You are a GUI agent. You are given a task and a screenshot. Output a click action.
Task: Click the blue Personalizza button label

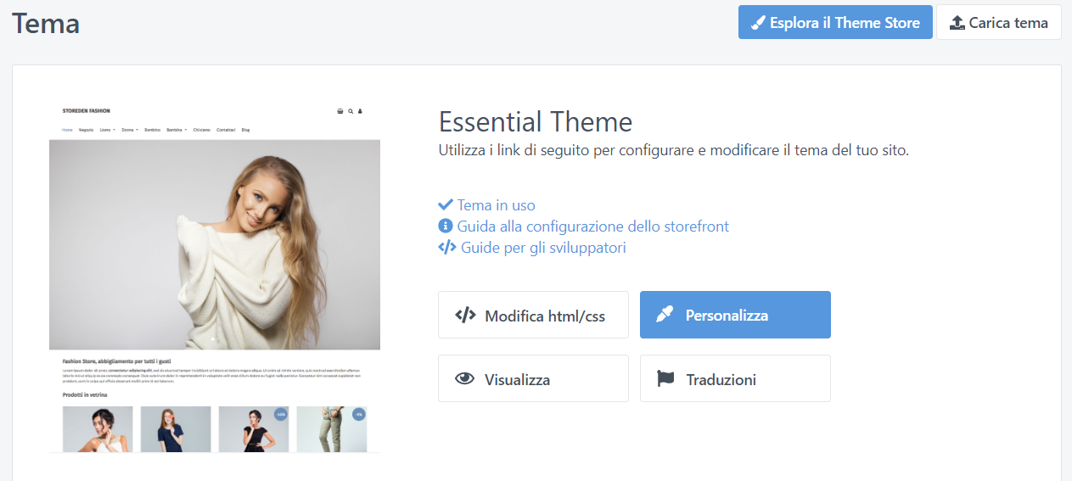pyautogui.click(x=727, y=316)
